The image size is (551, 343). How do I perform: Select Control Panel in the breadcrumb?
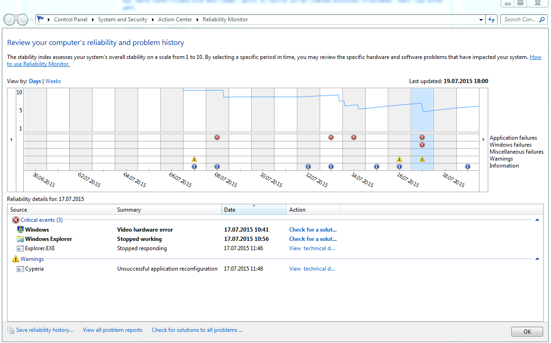point(70,19)
